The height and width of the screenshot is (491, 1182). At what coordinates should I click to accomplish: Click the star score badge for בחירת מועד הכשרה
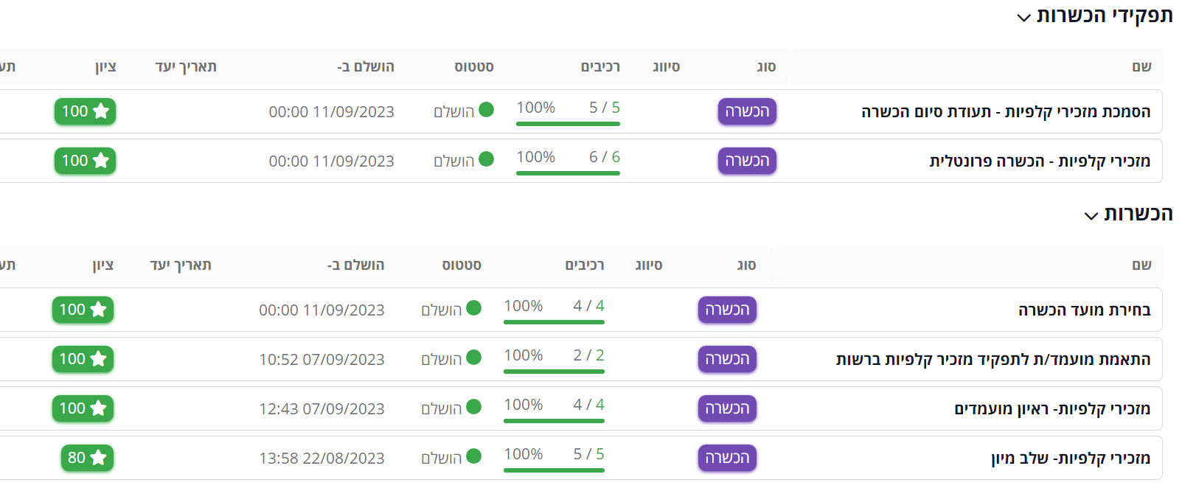click(x=83, y=310)
